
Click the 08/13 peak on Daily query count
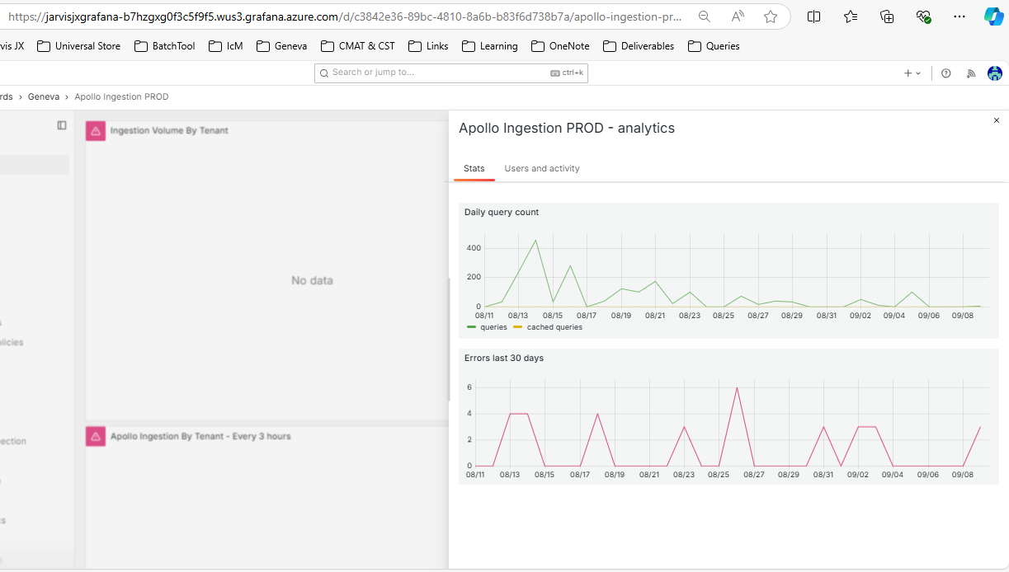[x=535, y=240]
